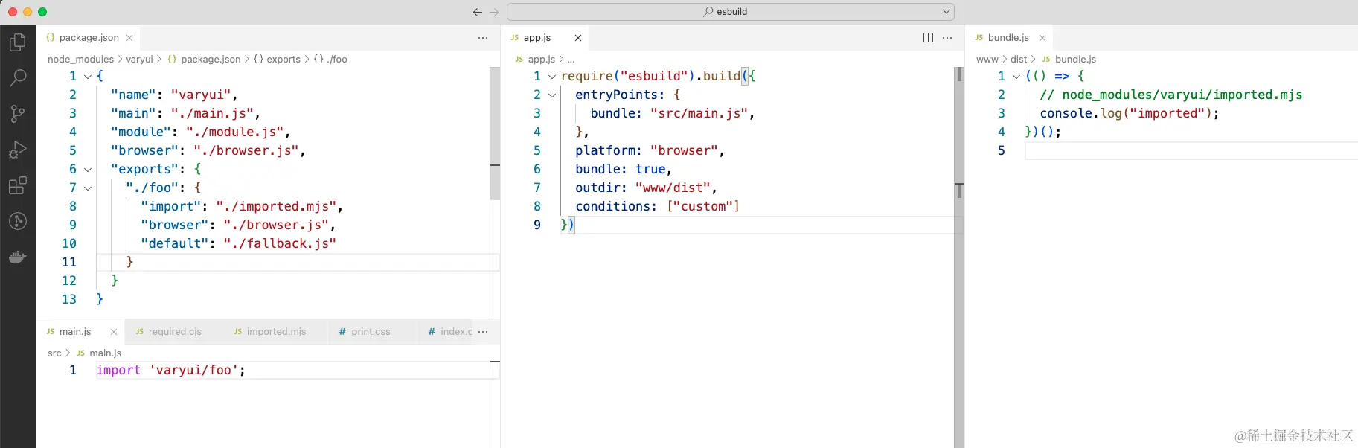Open the Extensions view

click(x=18, y=185)
